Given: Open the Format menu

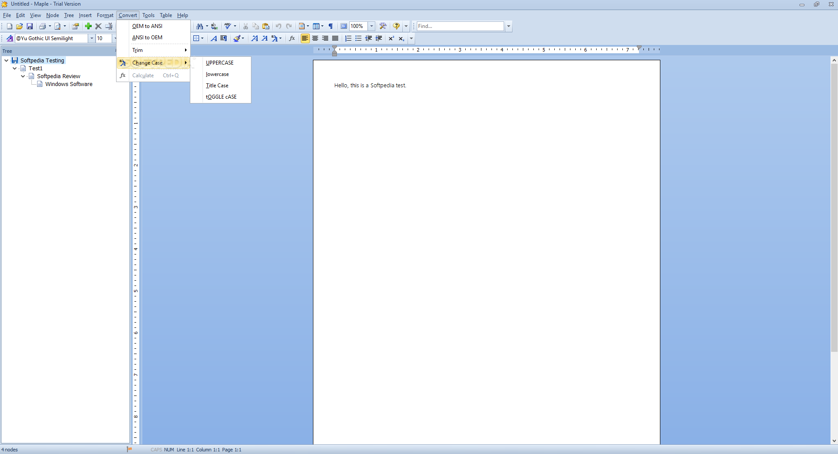Looking at the screenshot, I should tap(105, 15).
